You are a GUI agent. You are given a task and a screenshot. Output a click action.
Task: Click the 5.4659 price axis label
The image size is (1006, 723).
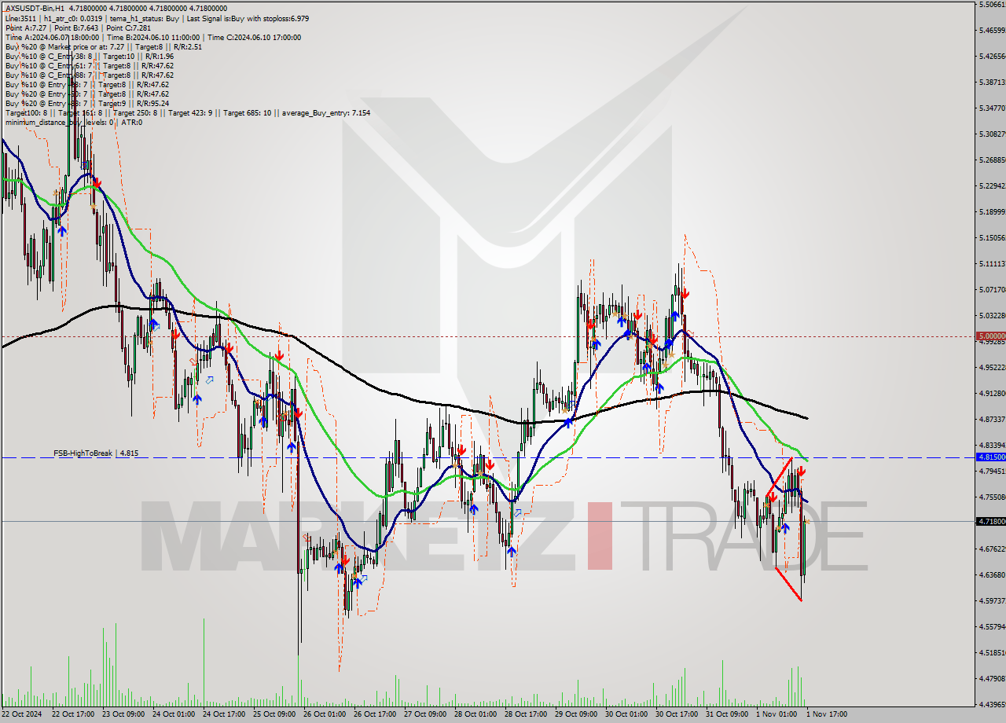pyautogui.click(x=992, y=30)
